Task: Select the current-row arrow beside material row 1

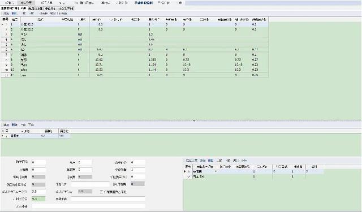Action: pos(2,24)
